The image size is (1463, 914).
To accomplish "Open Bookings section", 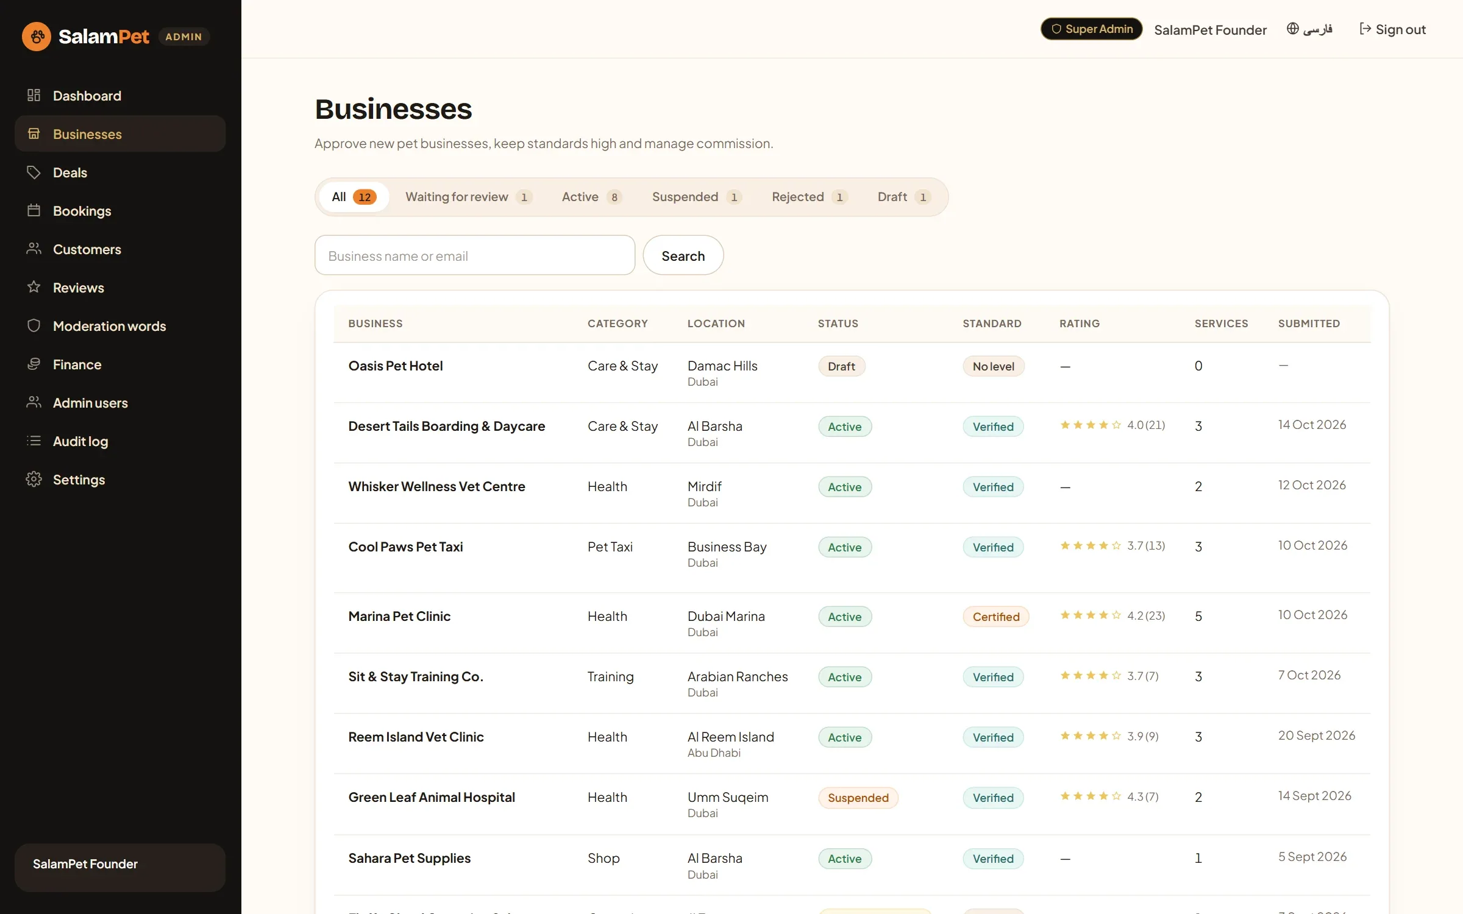I will 120,211.
